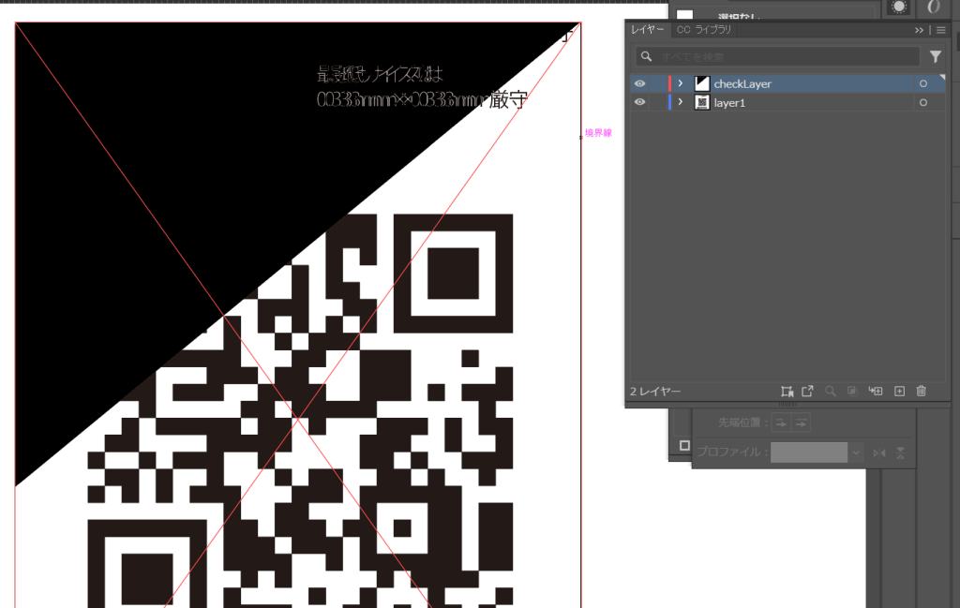Click the flip profile vertically icon
The height and width of the screenshot is (608, 960).
901,452
